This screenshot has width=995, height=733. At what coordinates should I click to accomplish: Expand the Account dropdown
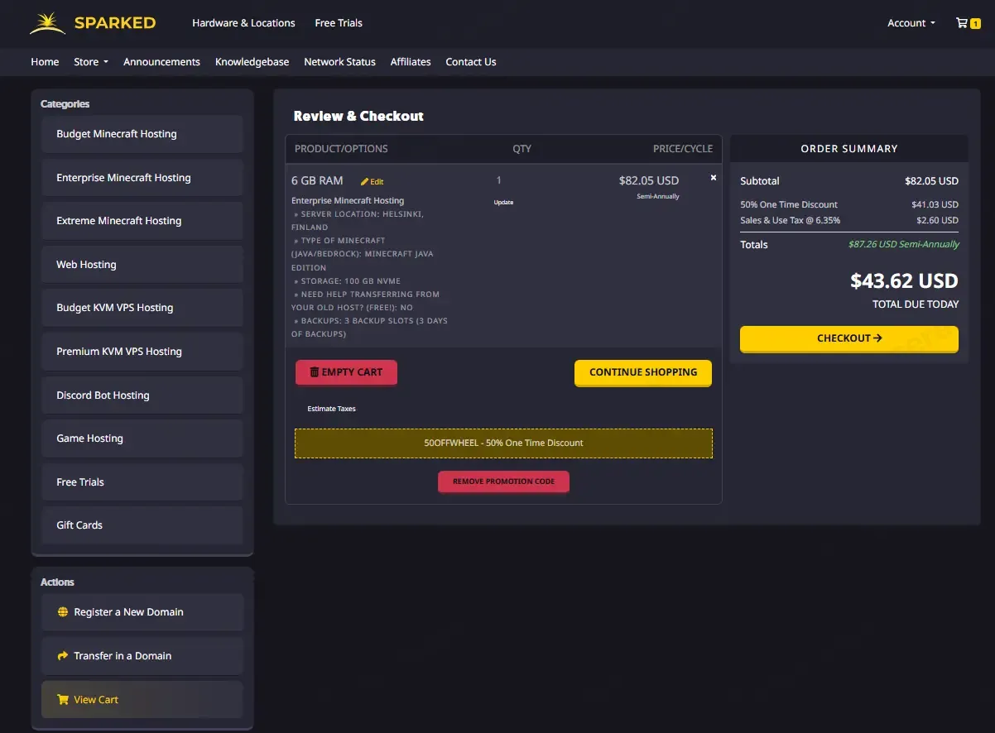911,23
